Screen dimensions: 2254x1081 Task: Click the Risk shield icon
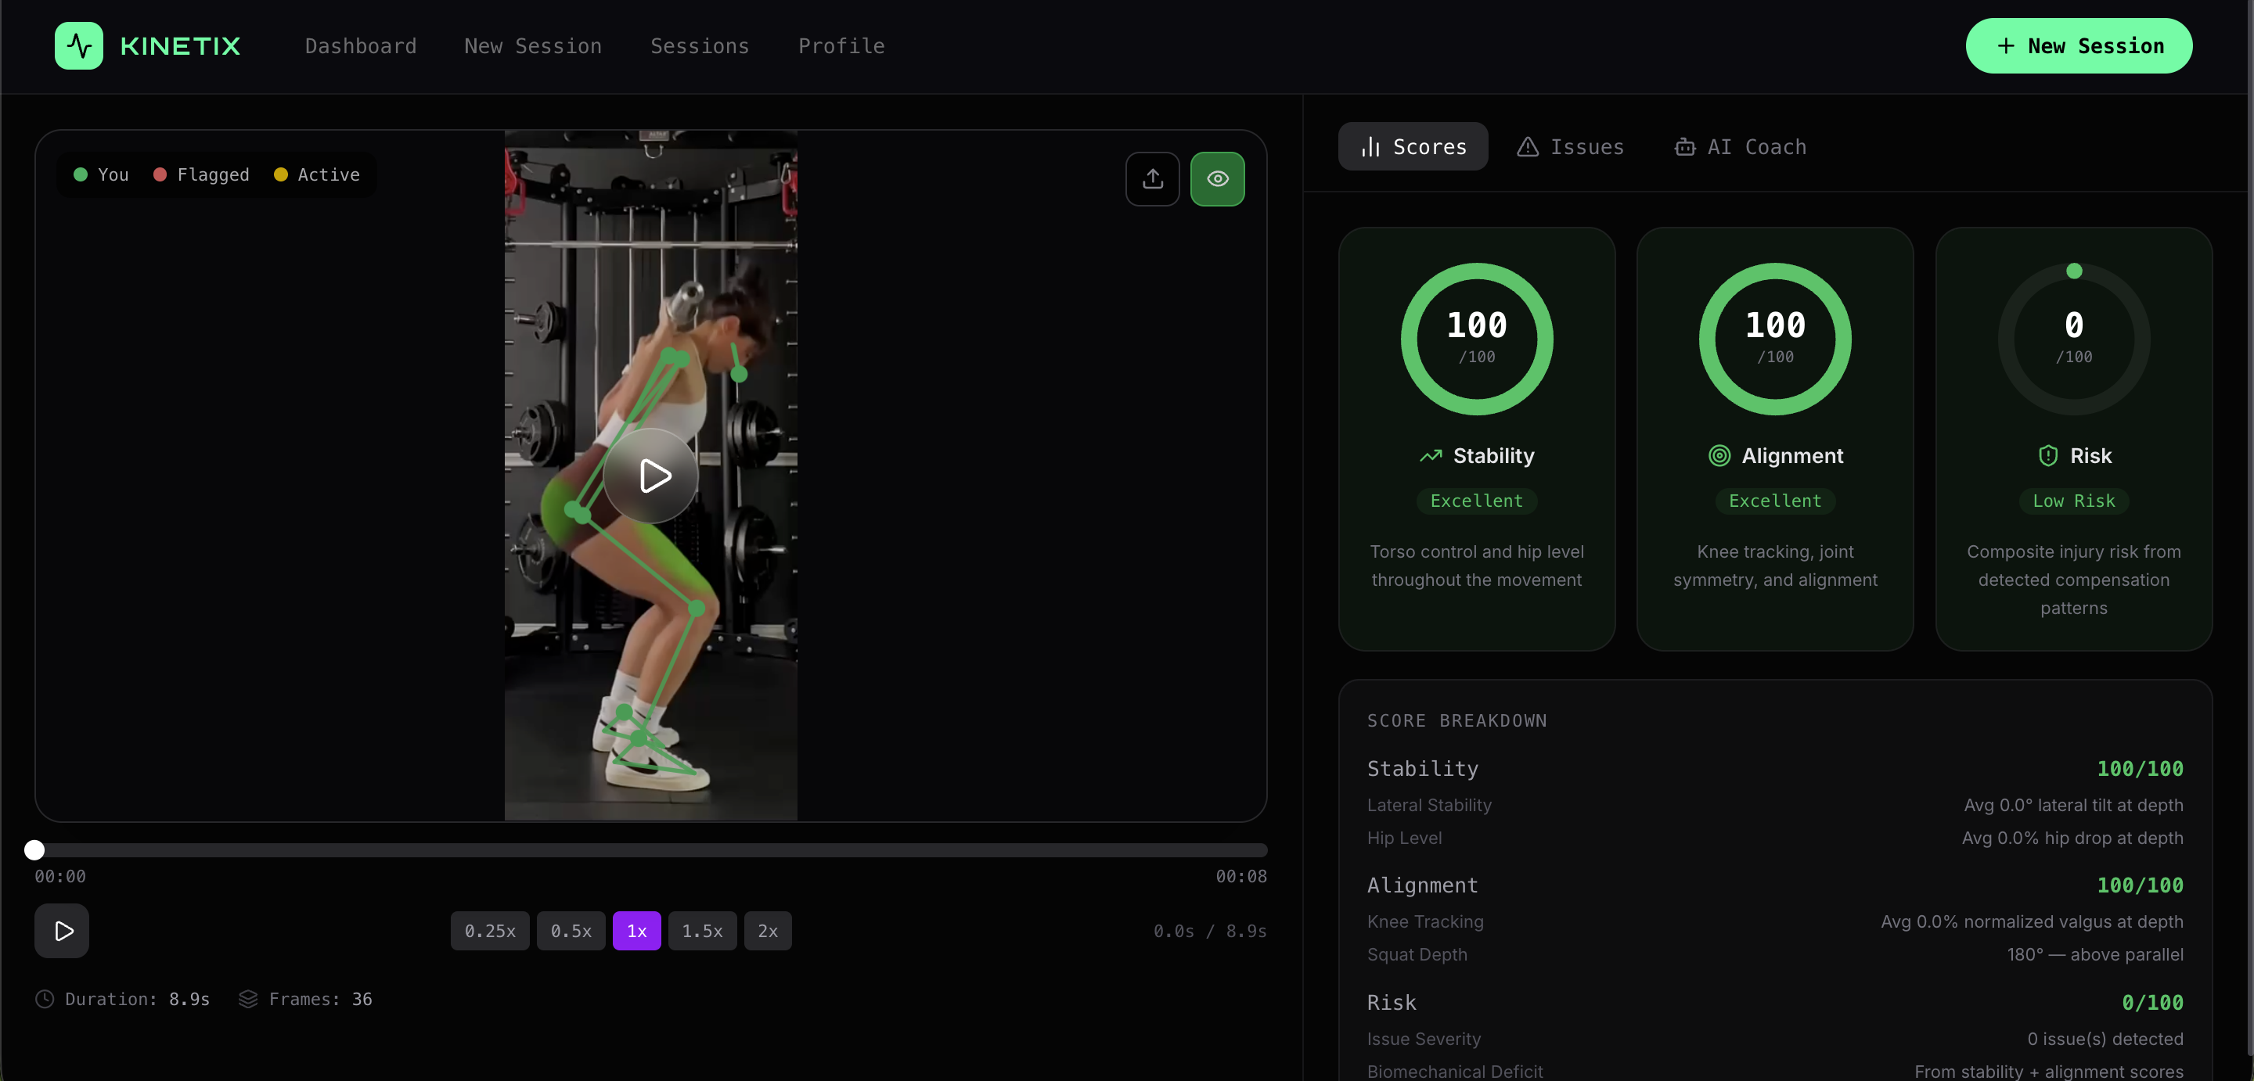(2048, 456)
